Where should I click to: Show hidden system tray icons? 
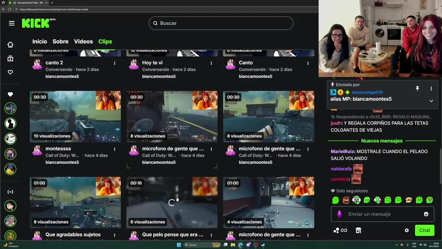(x=396, y=245)
